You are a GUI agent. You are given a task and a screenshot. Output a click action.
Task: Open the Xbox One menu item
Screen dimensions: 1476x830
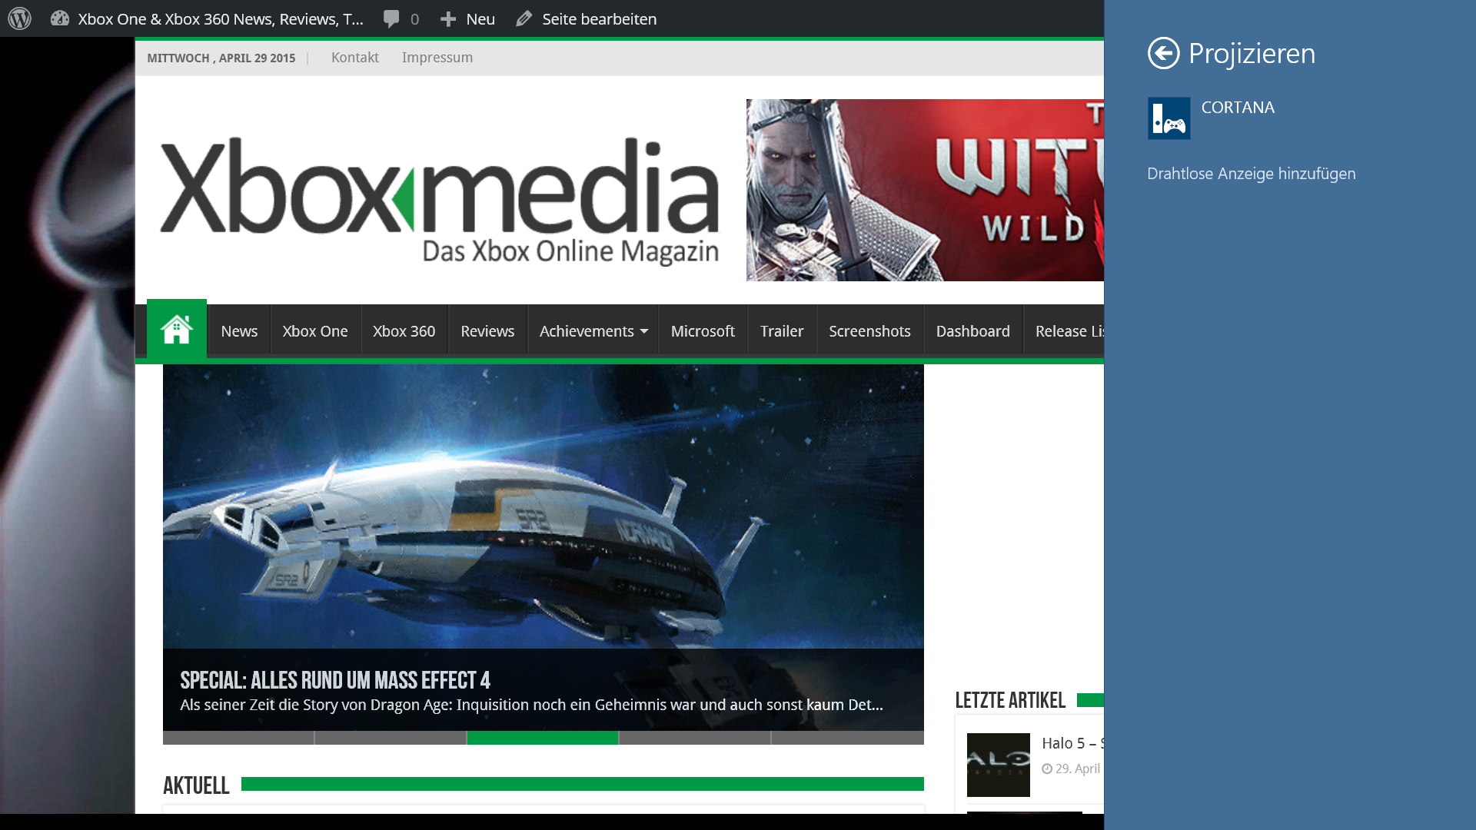315,331
